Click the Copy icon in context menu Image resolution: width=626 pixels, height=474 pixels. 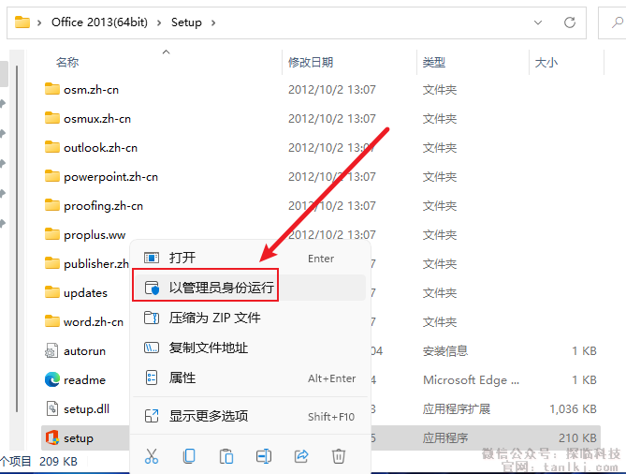[189, 456]
